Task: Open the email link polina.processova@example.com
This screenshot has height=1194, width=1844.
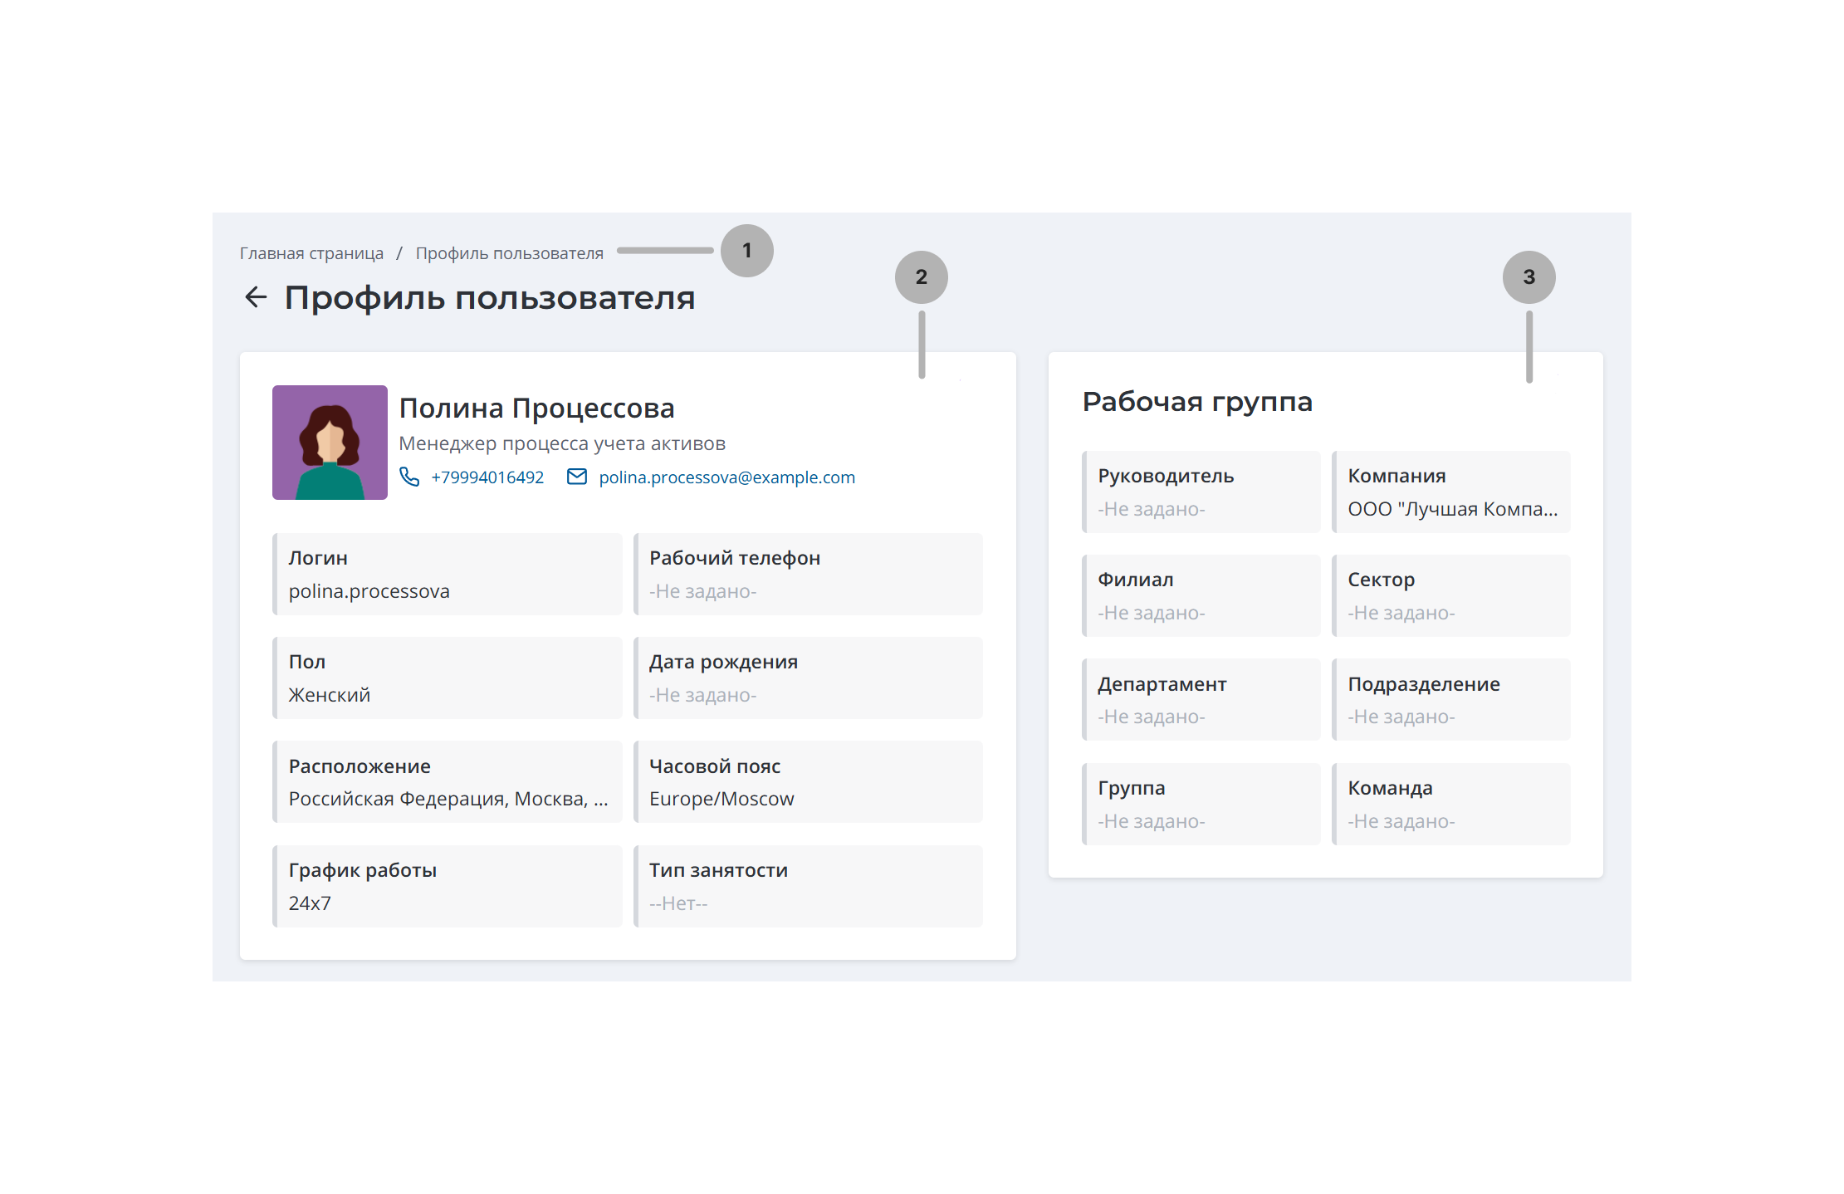Action: [726, 477]
